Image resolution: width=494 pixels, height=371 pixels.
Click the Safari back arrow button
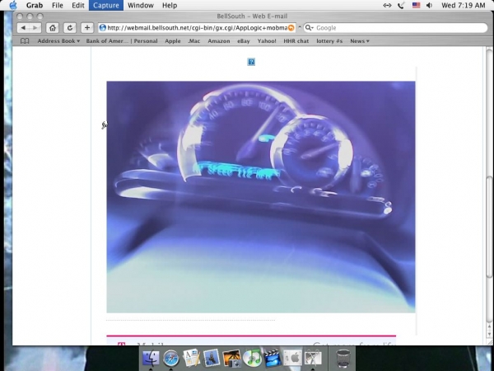coord(23,27)
